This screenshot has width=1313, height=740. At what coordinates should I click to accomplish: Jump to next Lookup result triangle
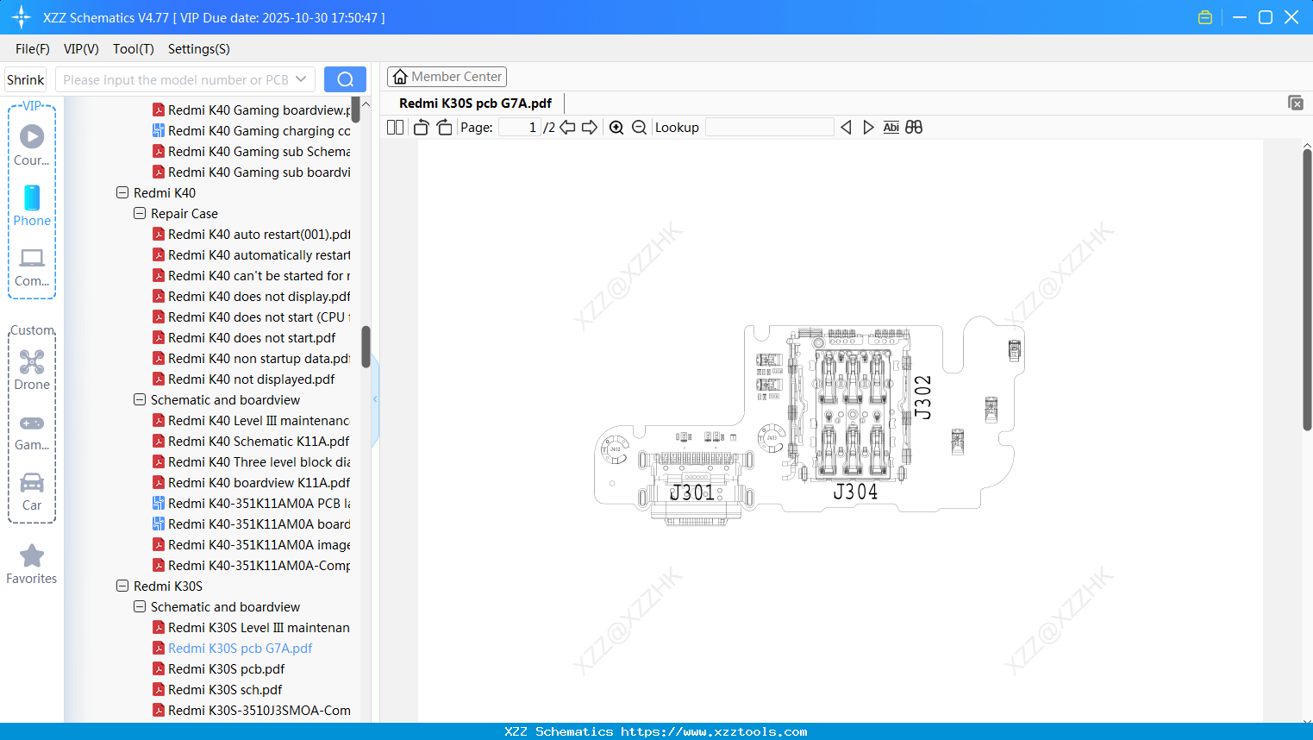(x=868, y=128)
